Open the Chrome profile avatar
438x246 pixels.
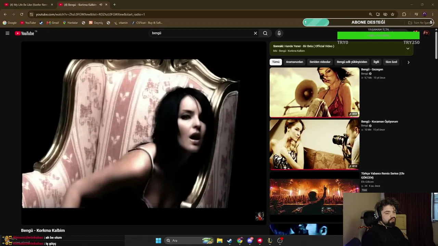coord(425,14)
